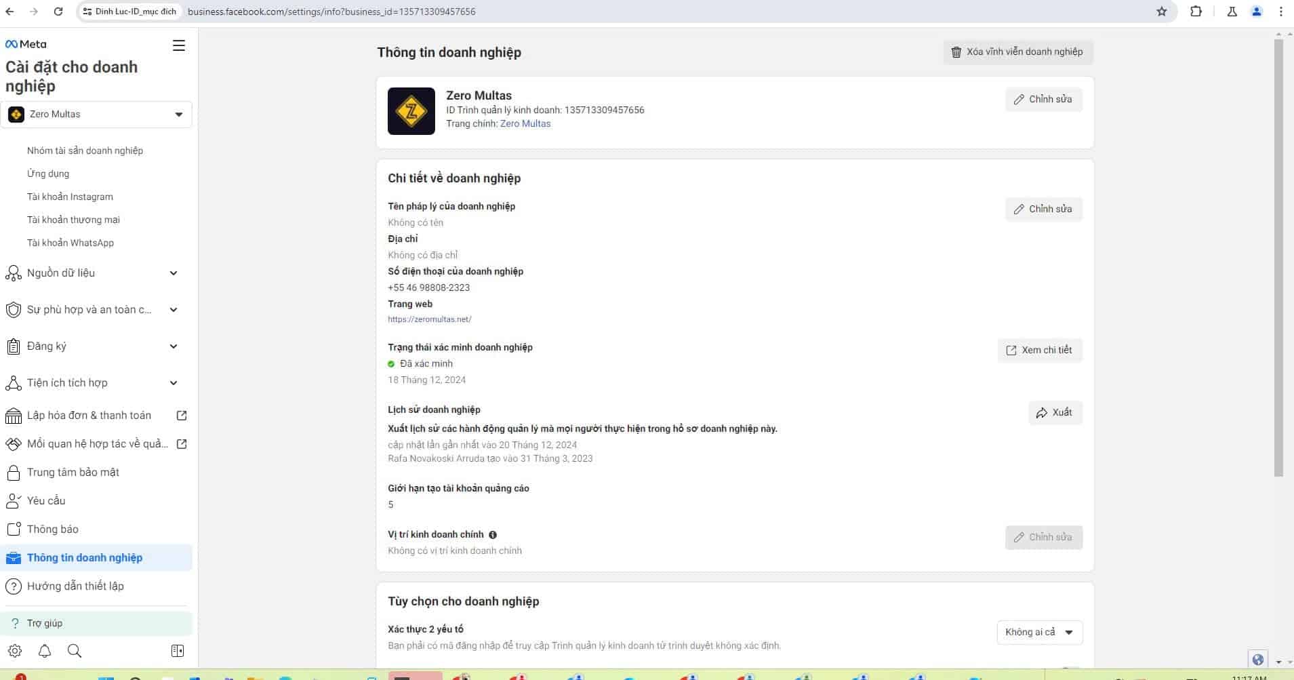Click info icon beside Vị trí kinh doanh chính
Image resolution: width=1294 pixels, height=680 pixels.
493,535
